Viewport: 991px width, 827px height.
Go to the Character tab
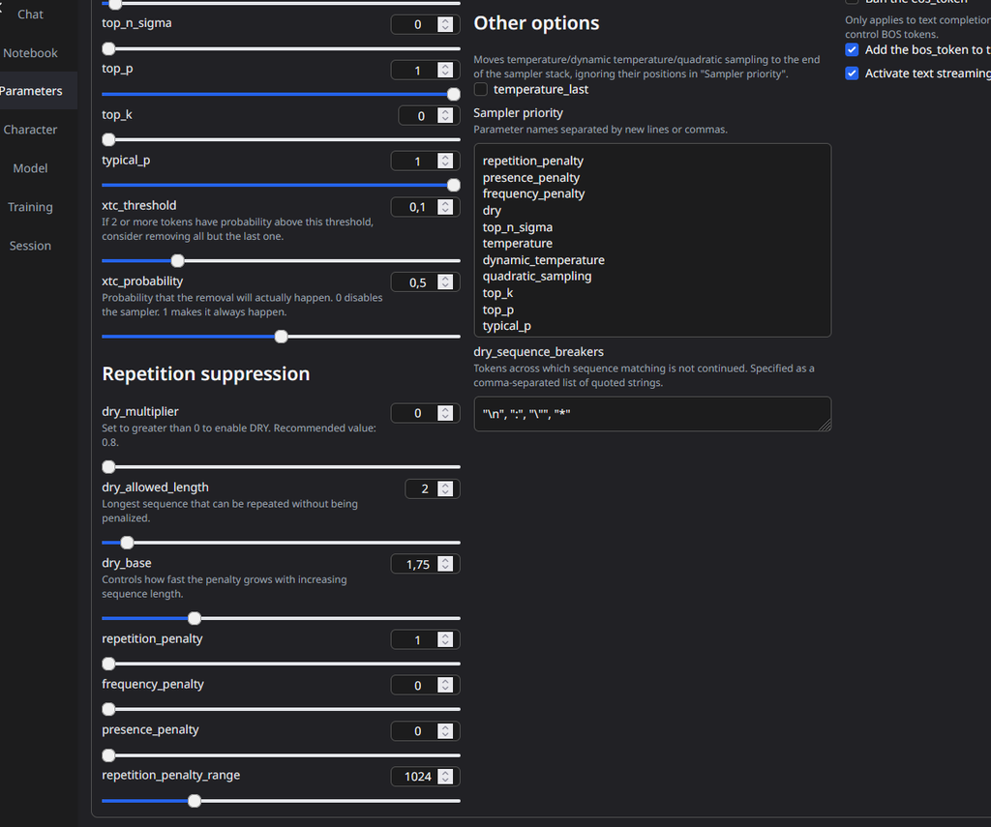(x=31, y=130)
